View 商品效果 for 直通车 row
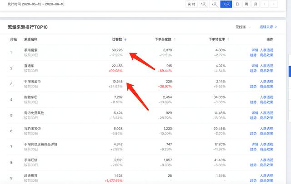 [x=266, y=71]
